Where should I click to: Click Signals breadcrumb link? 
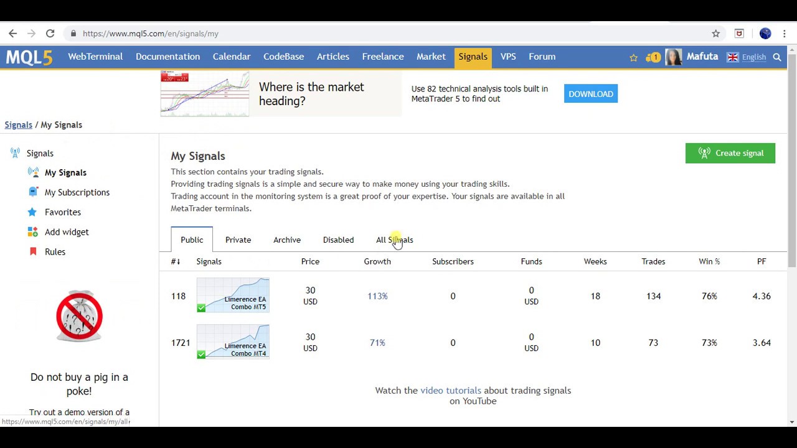[18, 124]
